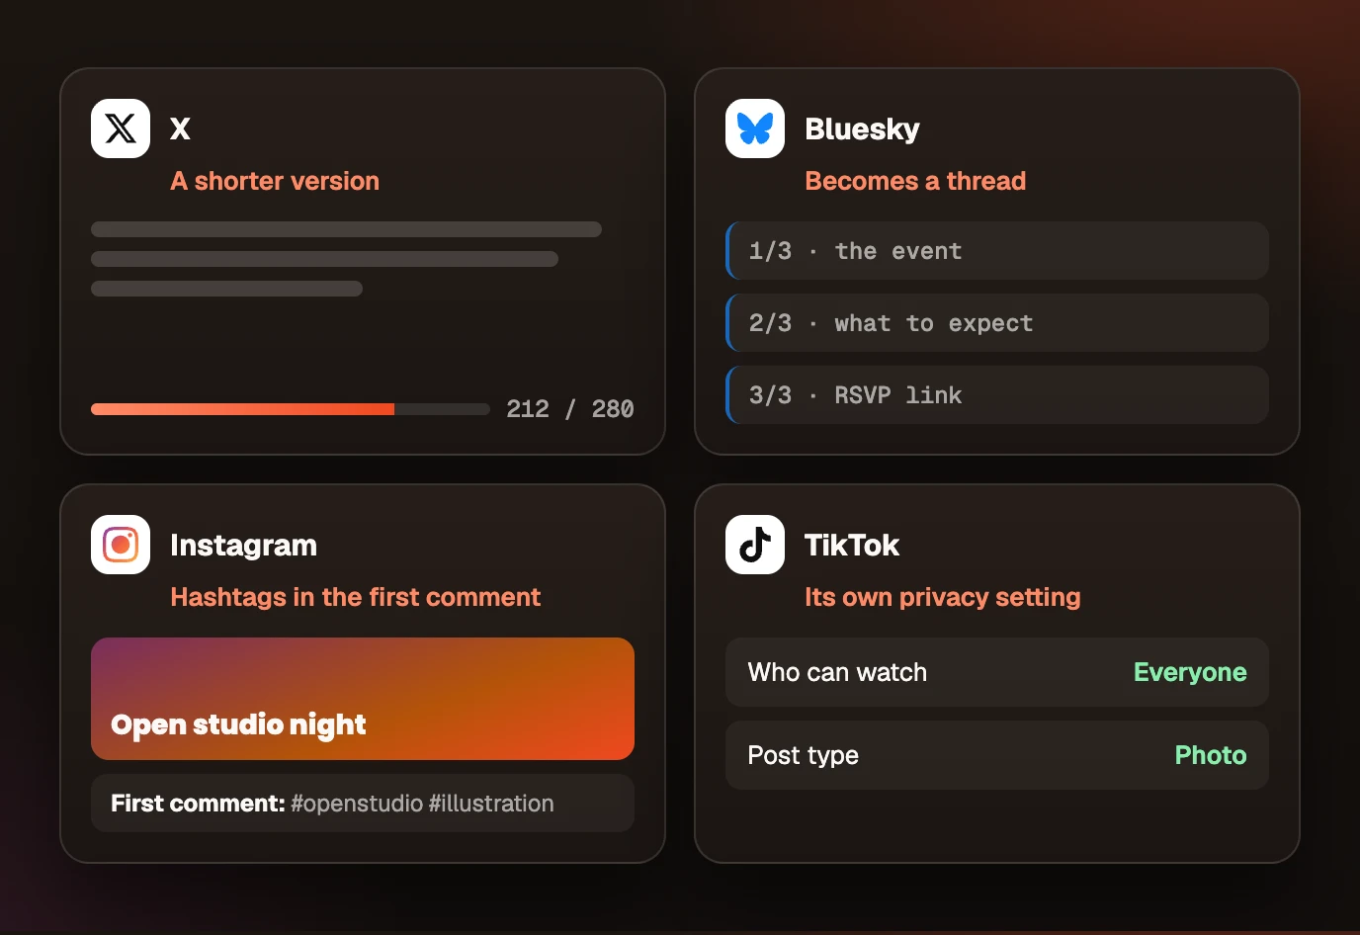Open the 'Open studio night' image preview

tap(363, 699)
